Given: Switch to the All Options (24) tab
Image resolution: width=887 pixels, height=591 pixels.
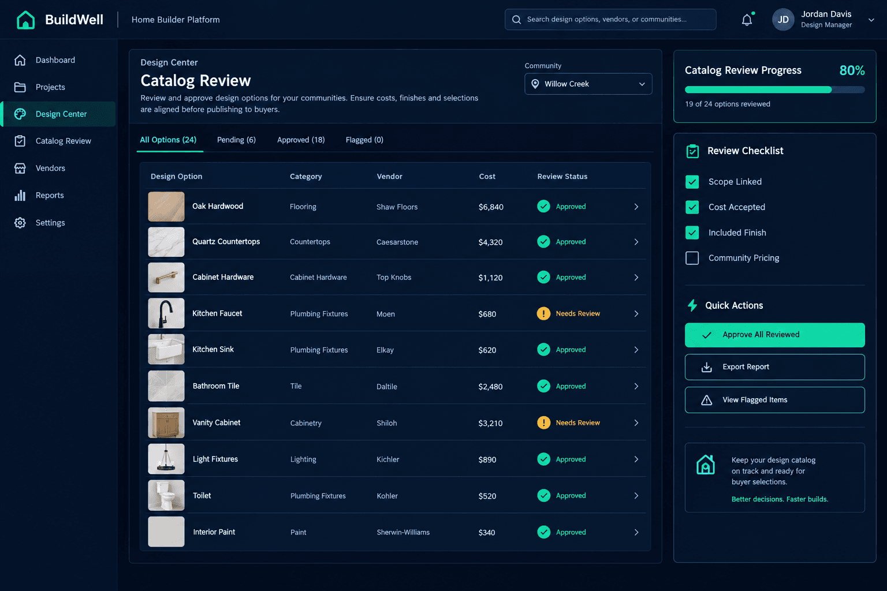Looking at the screenshot, I should point(168,140).
